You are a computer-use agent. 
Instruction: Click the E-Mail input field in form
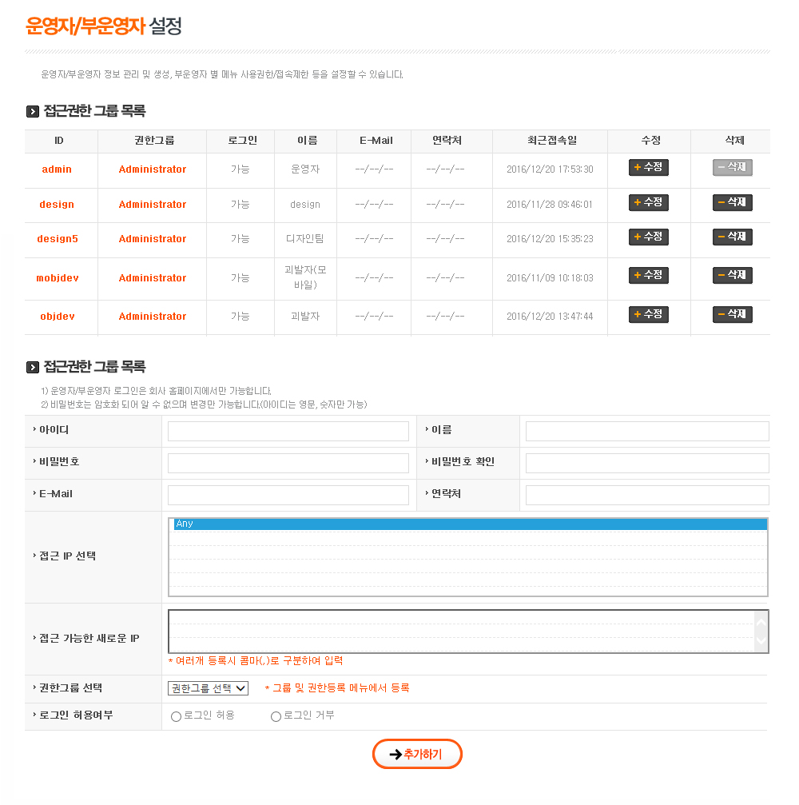point(288,496)
